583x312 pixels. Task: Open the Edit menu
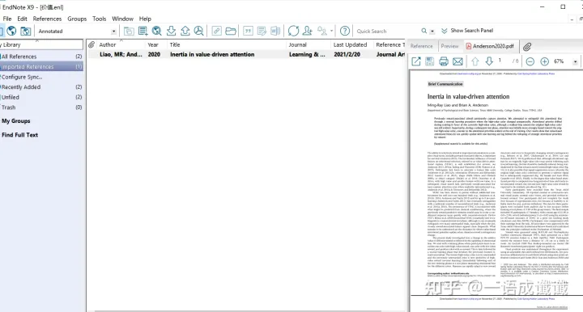tap(22, 19)
